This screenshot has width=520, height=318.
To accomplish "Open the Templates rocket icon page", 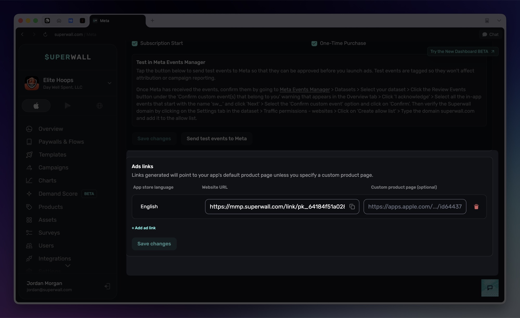I will (29, 155).
